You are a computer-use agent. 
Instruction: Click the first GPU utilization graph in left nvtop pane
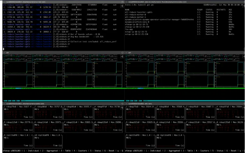[18, 68]
